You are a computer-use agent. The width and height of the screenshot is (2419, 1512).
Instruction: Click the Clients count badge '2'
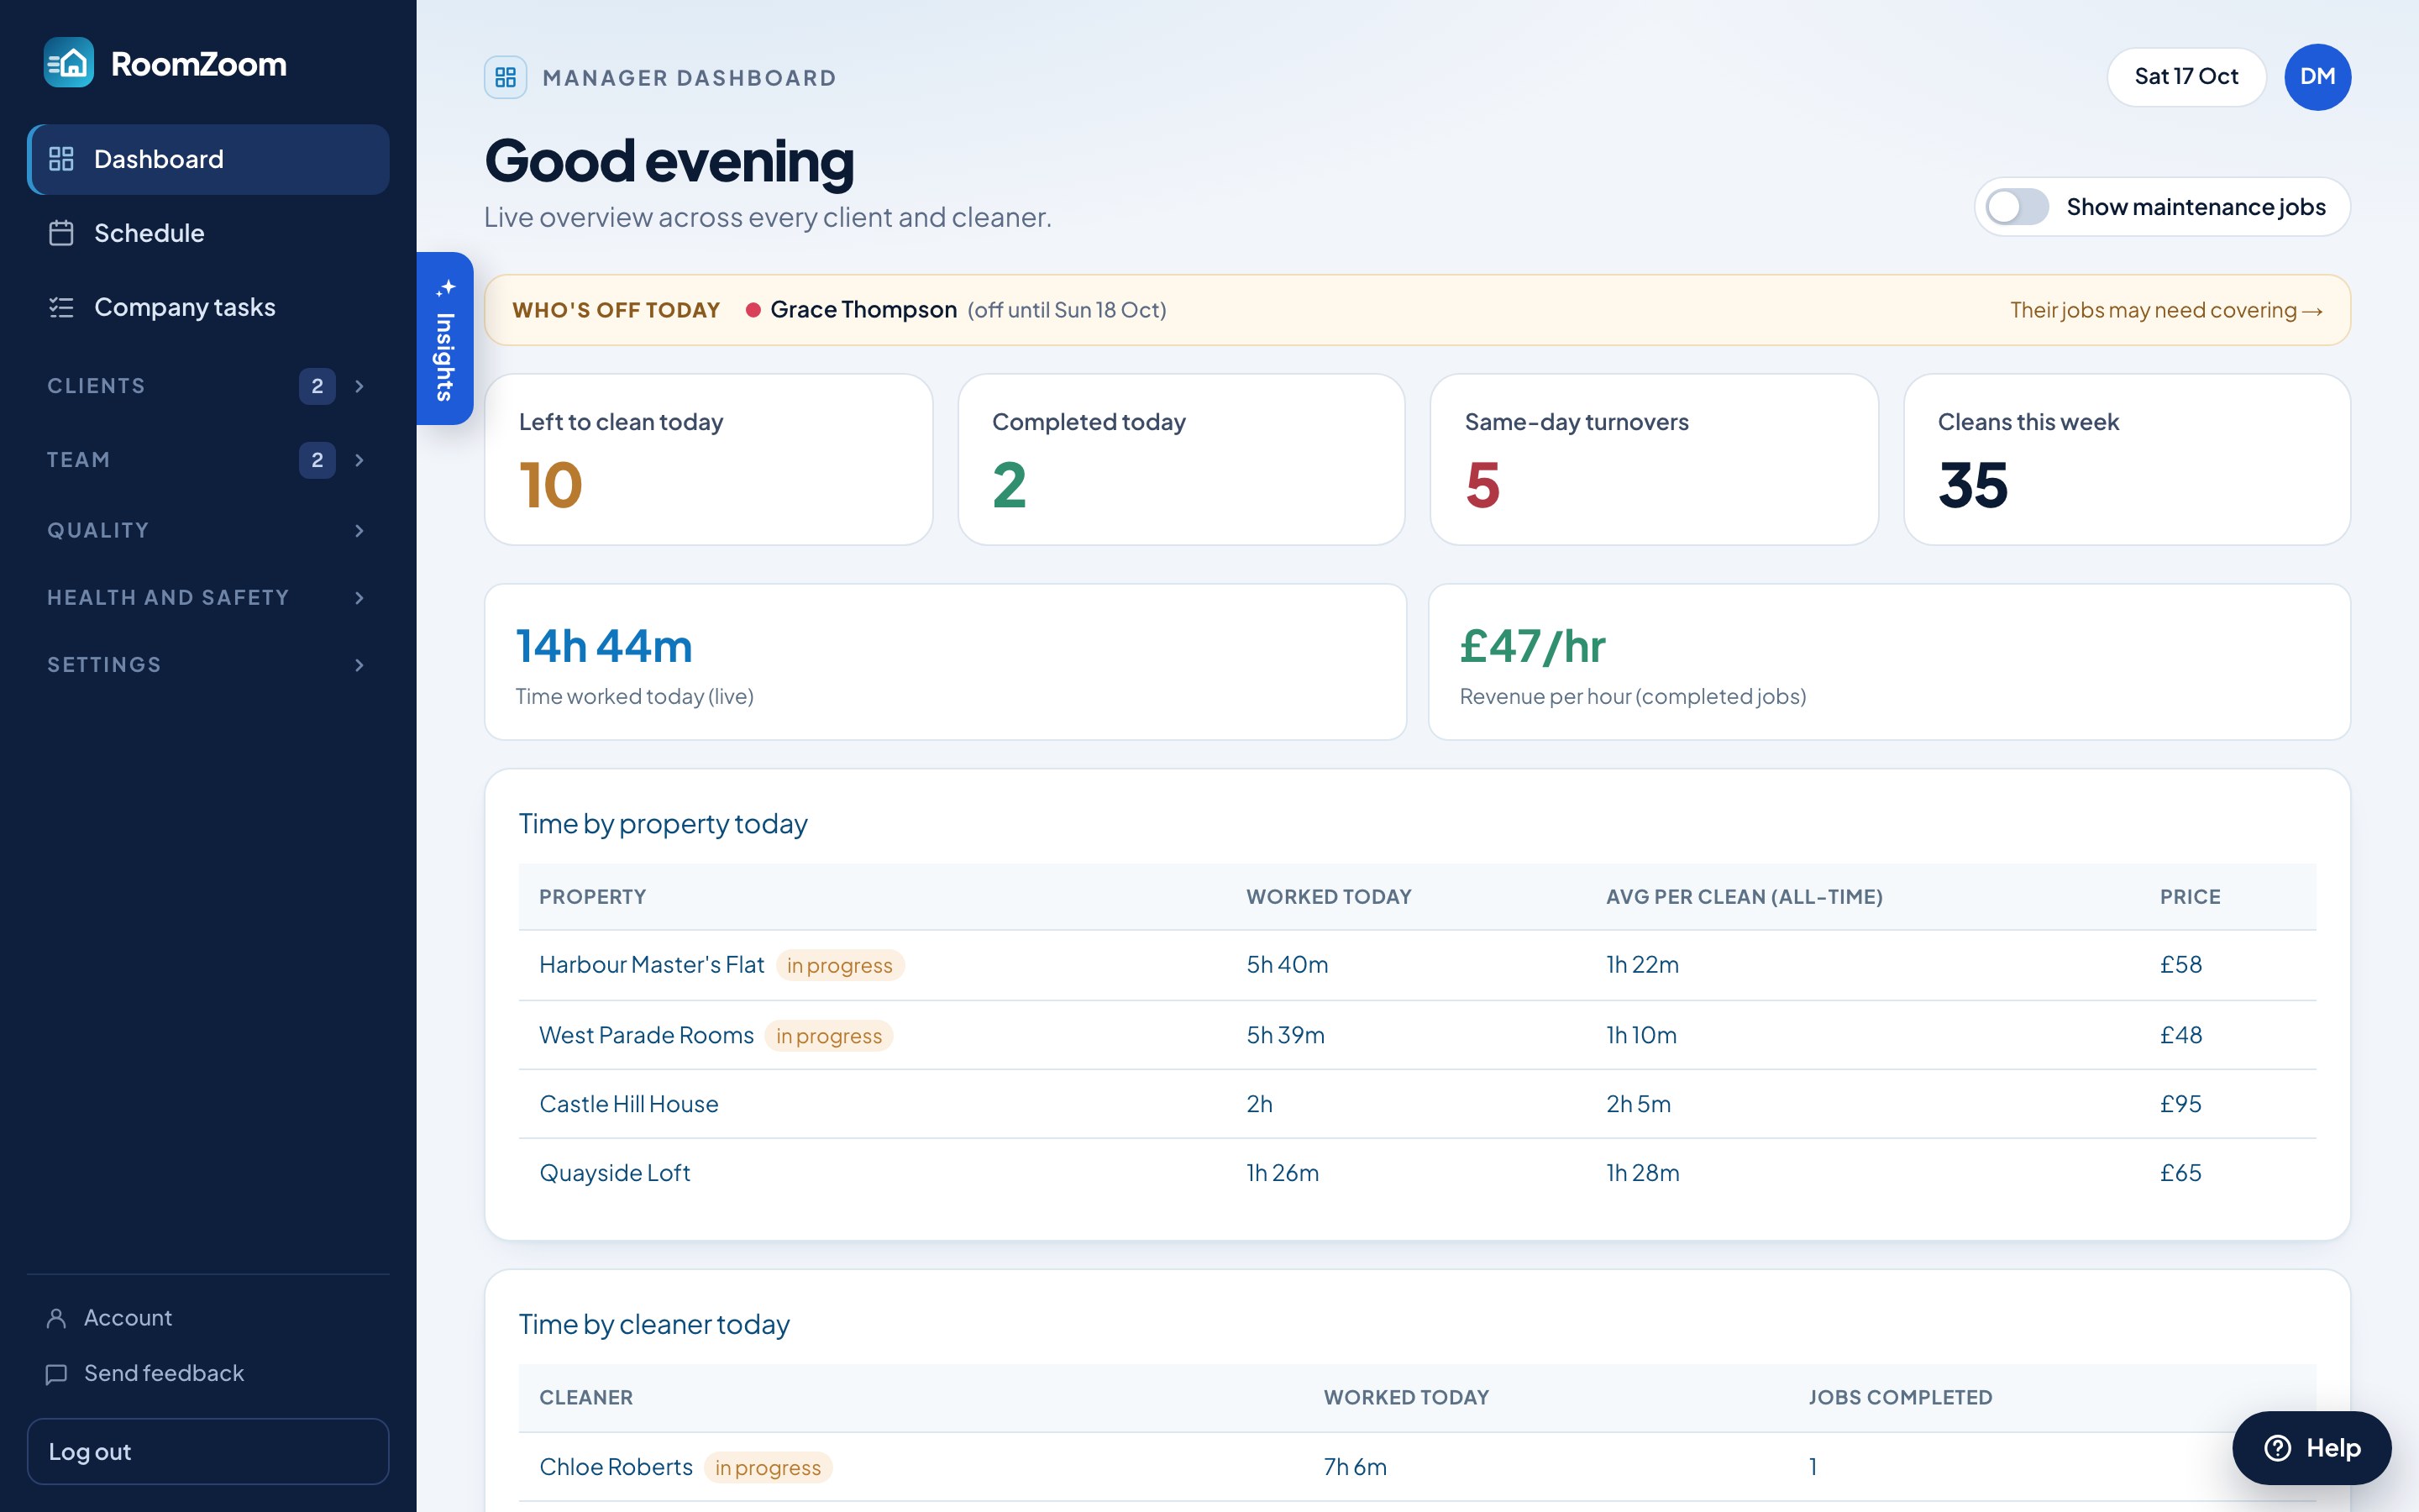317,386
